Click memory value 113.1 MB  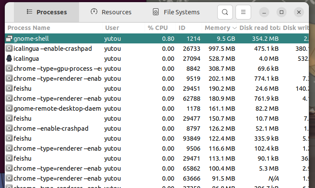click(222, 158)
